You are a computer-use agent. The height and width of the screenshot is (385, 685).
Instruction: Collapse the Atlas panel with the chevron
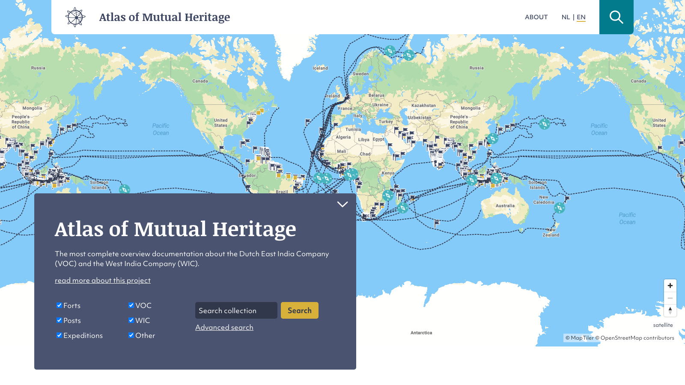coord(342,204)
